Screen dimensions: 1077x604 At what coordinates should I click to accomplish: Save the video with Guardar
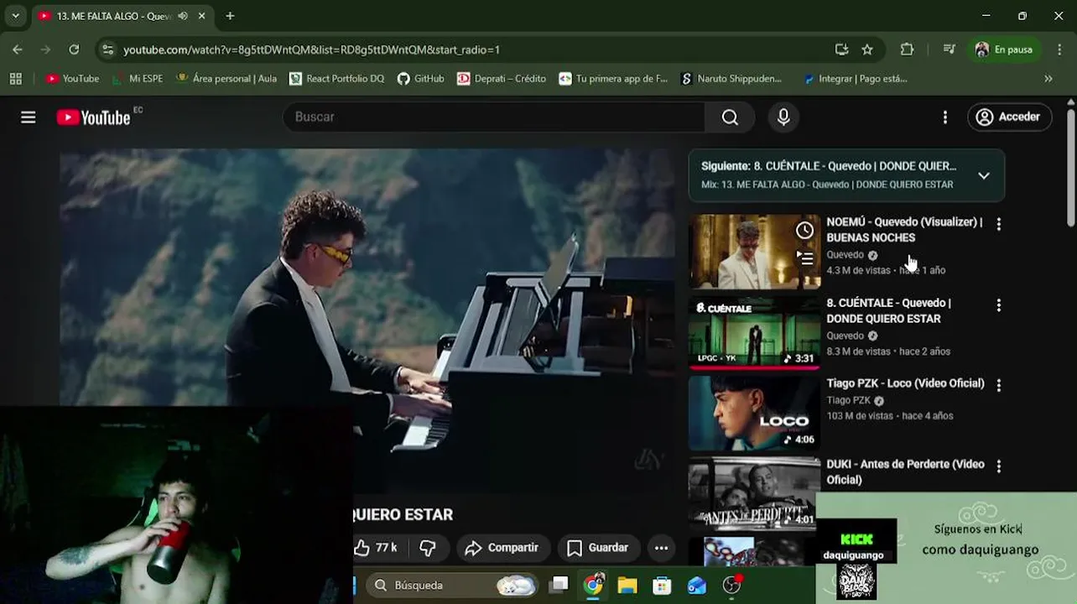coord(598,548)
